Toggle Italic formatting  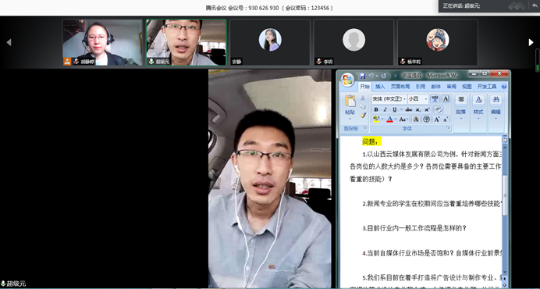(385, 109)
